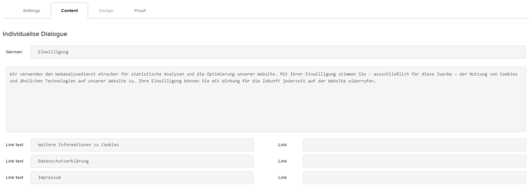Click the German language label

[x=14, y=52]
